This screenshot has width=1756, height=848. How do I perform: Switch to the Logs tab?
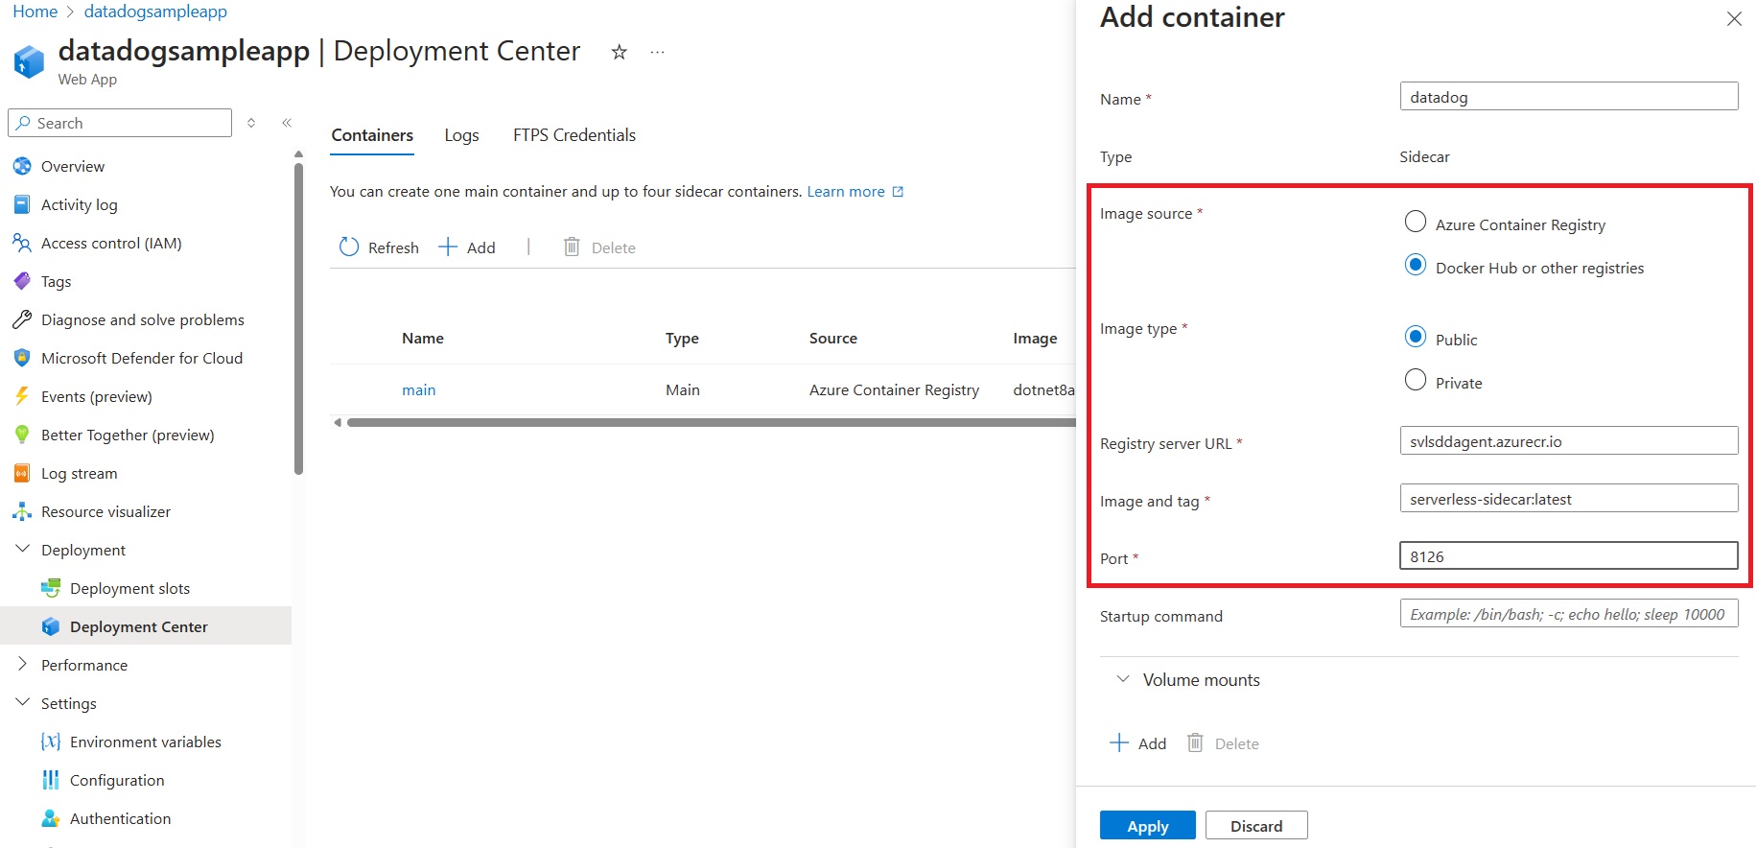point(461,135)
